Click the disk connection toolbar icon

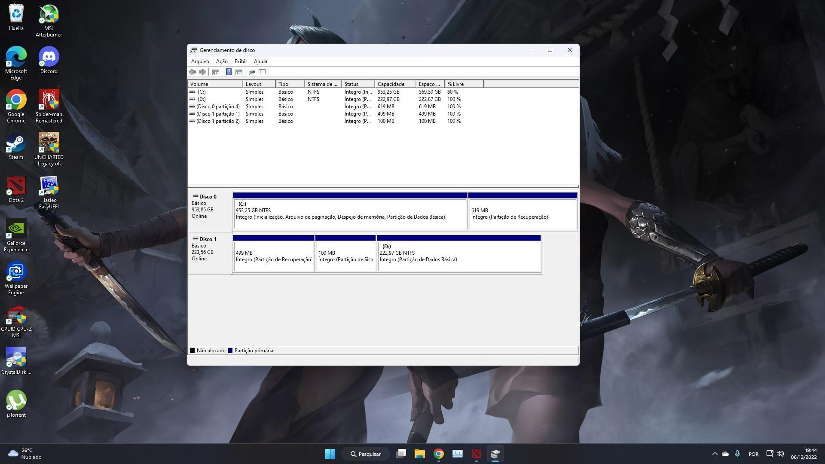(252, 72)
